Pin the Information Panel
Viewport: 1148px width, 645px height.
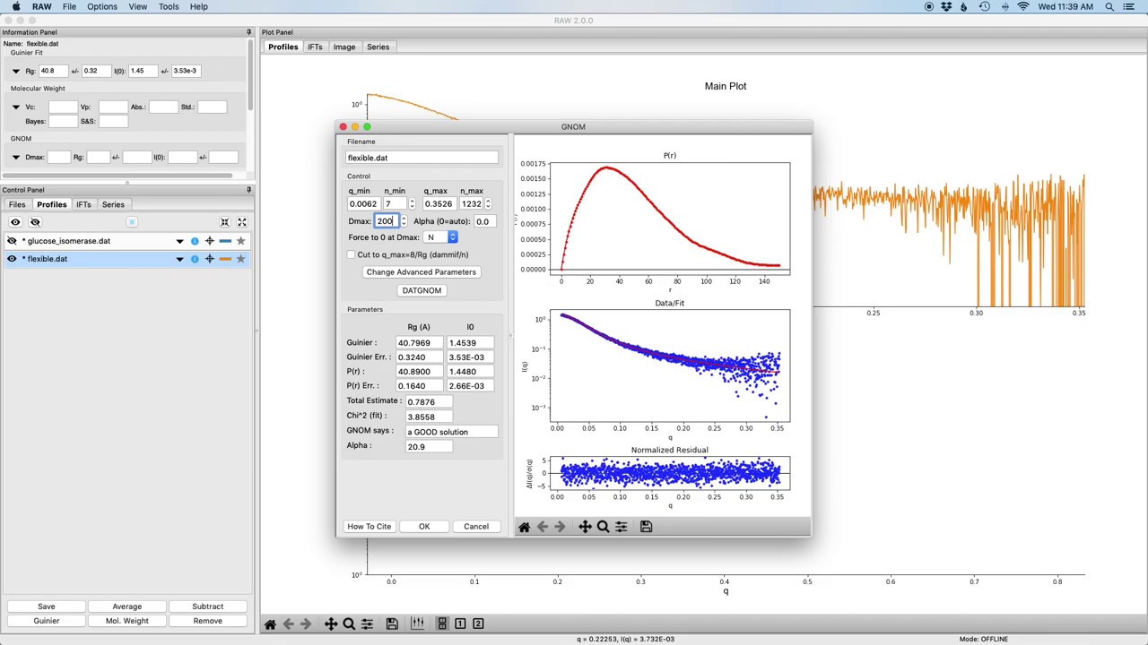248,32
